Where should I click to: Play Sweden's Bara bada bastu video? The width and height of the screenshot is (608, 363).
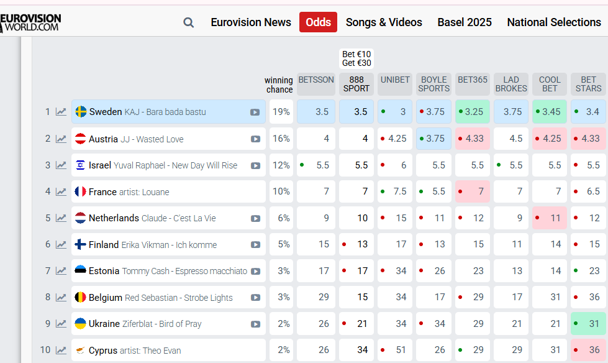click(x=255, y=113)
